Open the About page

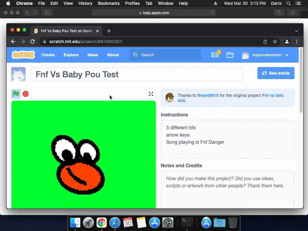(x=113, y=55)
